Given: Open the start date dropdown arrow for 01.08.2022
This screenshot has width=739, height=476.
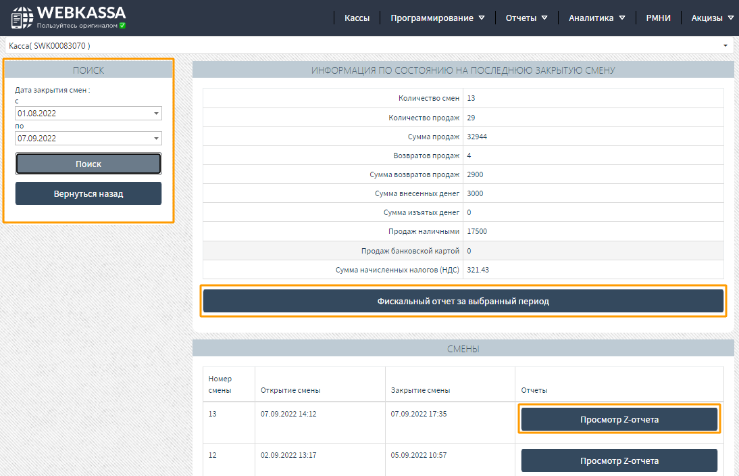Looking at the screenshot, I should point(156,113).
